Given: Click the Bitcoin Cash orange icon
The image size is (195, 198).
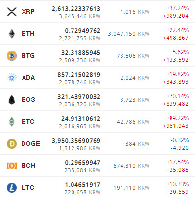Looking at the screenshot, I should [x=12, y=166].
